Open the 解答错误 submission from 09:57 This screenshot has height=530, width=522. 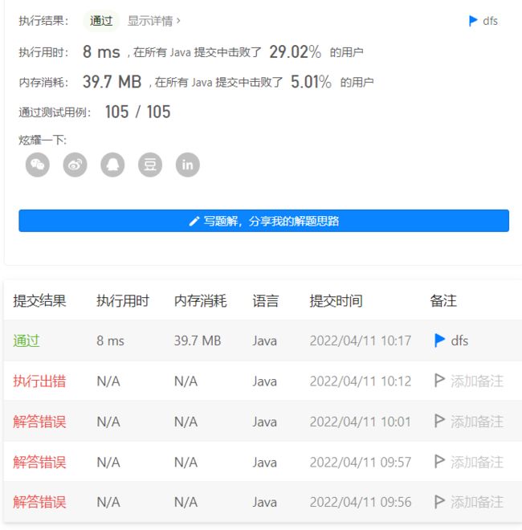pos(39,462)
